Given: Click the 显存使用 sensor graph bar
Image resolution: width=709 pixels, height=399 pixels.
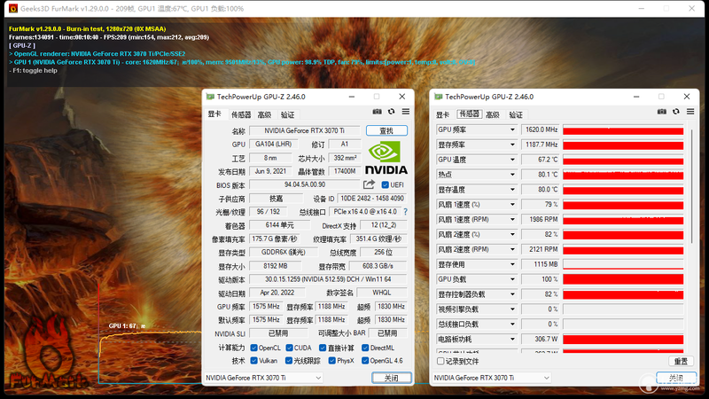Looking at the screenshot, I should 623,264.
